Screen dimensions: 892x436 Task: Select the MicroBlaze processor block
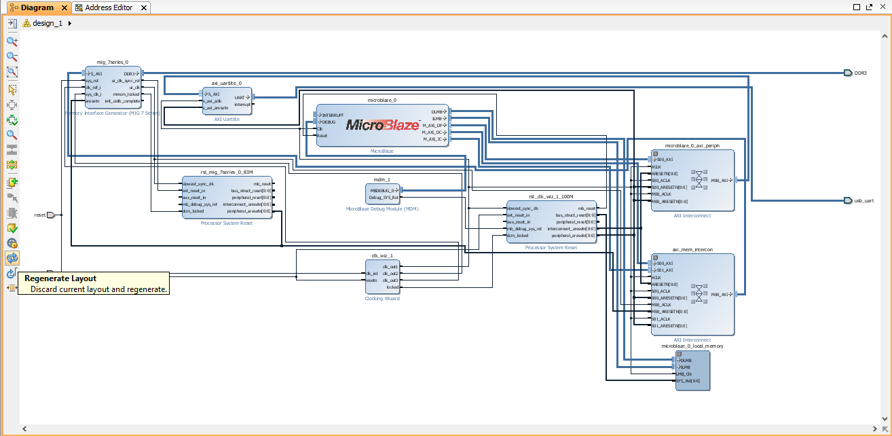click(383, 125)
